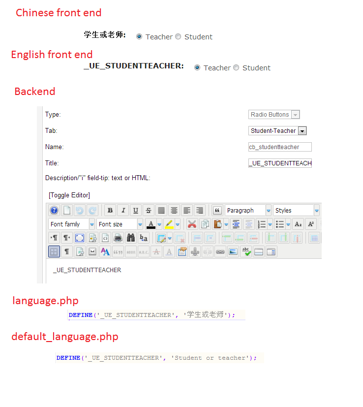Toggle fullscreen editor mode
The width and height of the screenshot is (363, 407).
(x=79, y=238)
